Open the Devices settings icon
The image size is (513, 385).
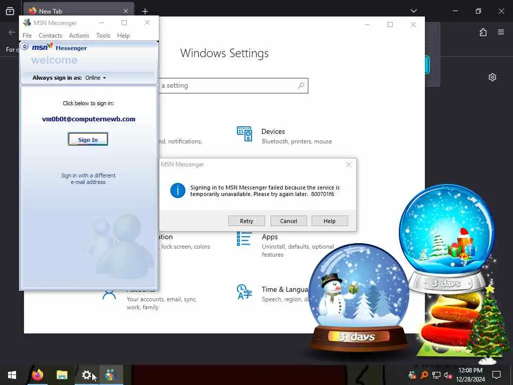tap(244, 134)
